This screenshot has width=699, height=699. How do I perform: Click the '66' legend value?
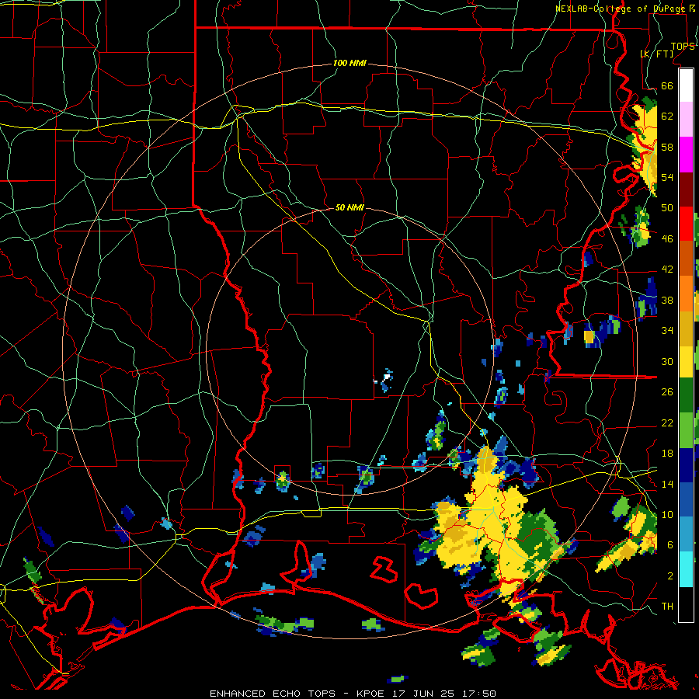[x=667, y=86]
